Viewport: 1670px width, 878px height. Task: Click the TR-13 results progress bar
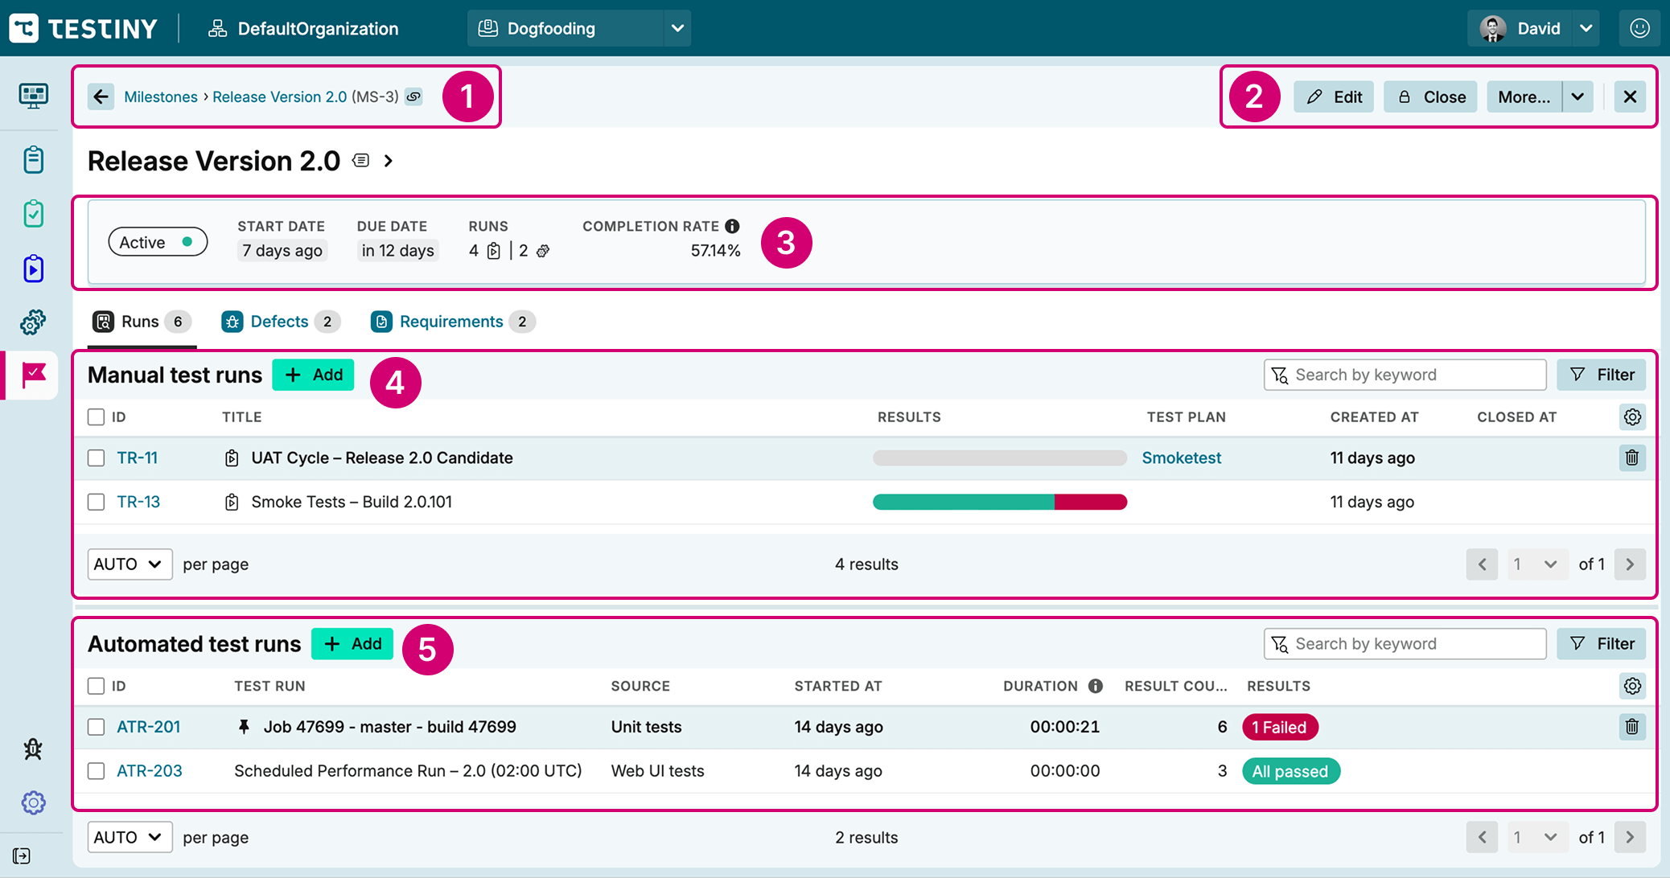click(x=999, y=502)
